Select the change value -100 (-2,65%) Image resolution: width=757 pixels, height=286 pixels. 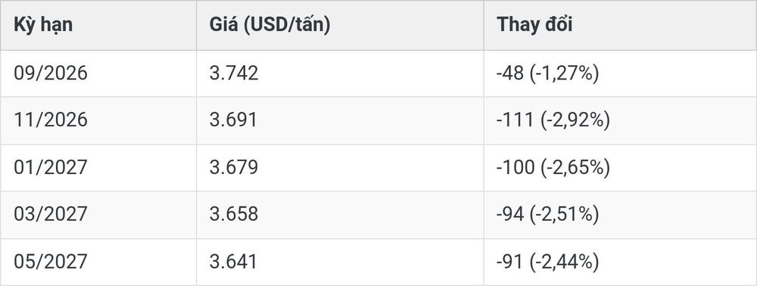tap(553, 168)
